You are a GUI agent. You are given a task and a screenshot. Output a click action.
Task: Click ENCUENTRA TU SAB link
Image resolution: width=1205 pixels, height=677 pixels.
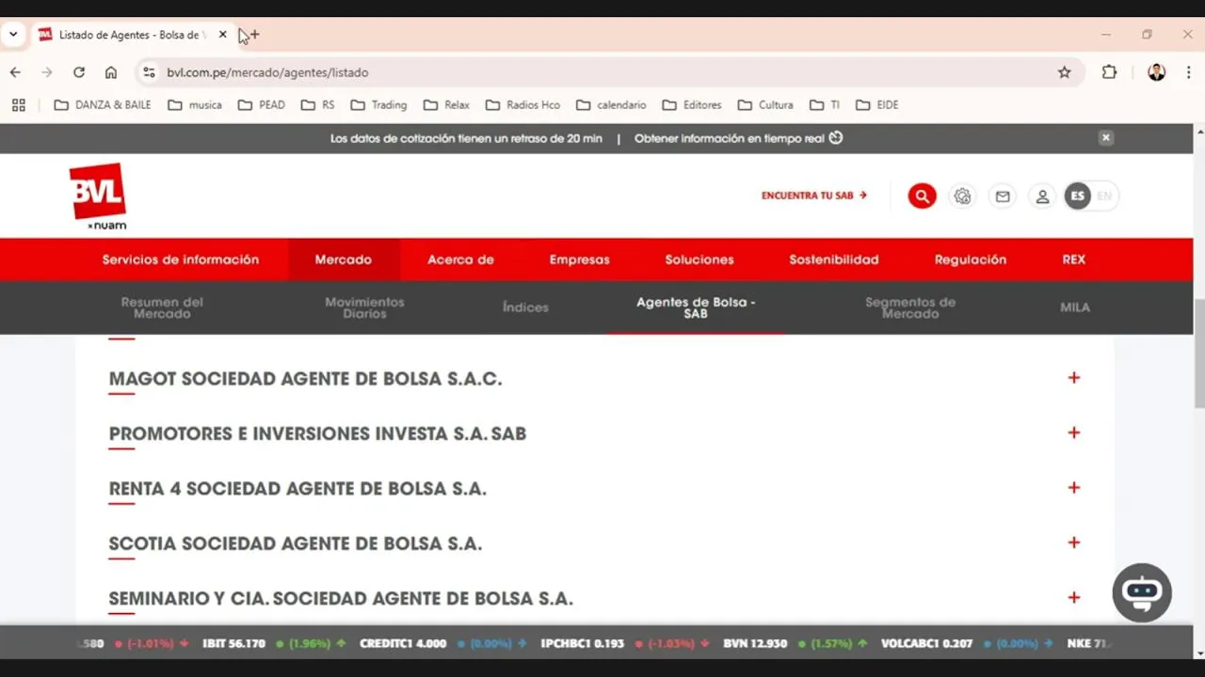point(814,196)
